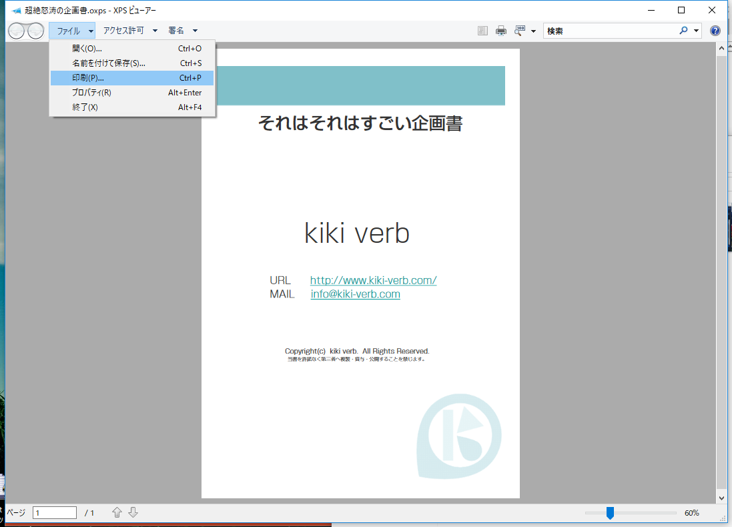Expand the zoom options dropdown arrow

(x=533, y=31)
